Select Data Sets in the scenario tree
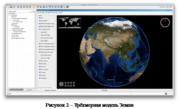Screen dimensions: 179x109 click(15, 23)
